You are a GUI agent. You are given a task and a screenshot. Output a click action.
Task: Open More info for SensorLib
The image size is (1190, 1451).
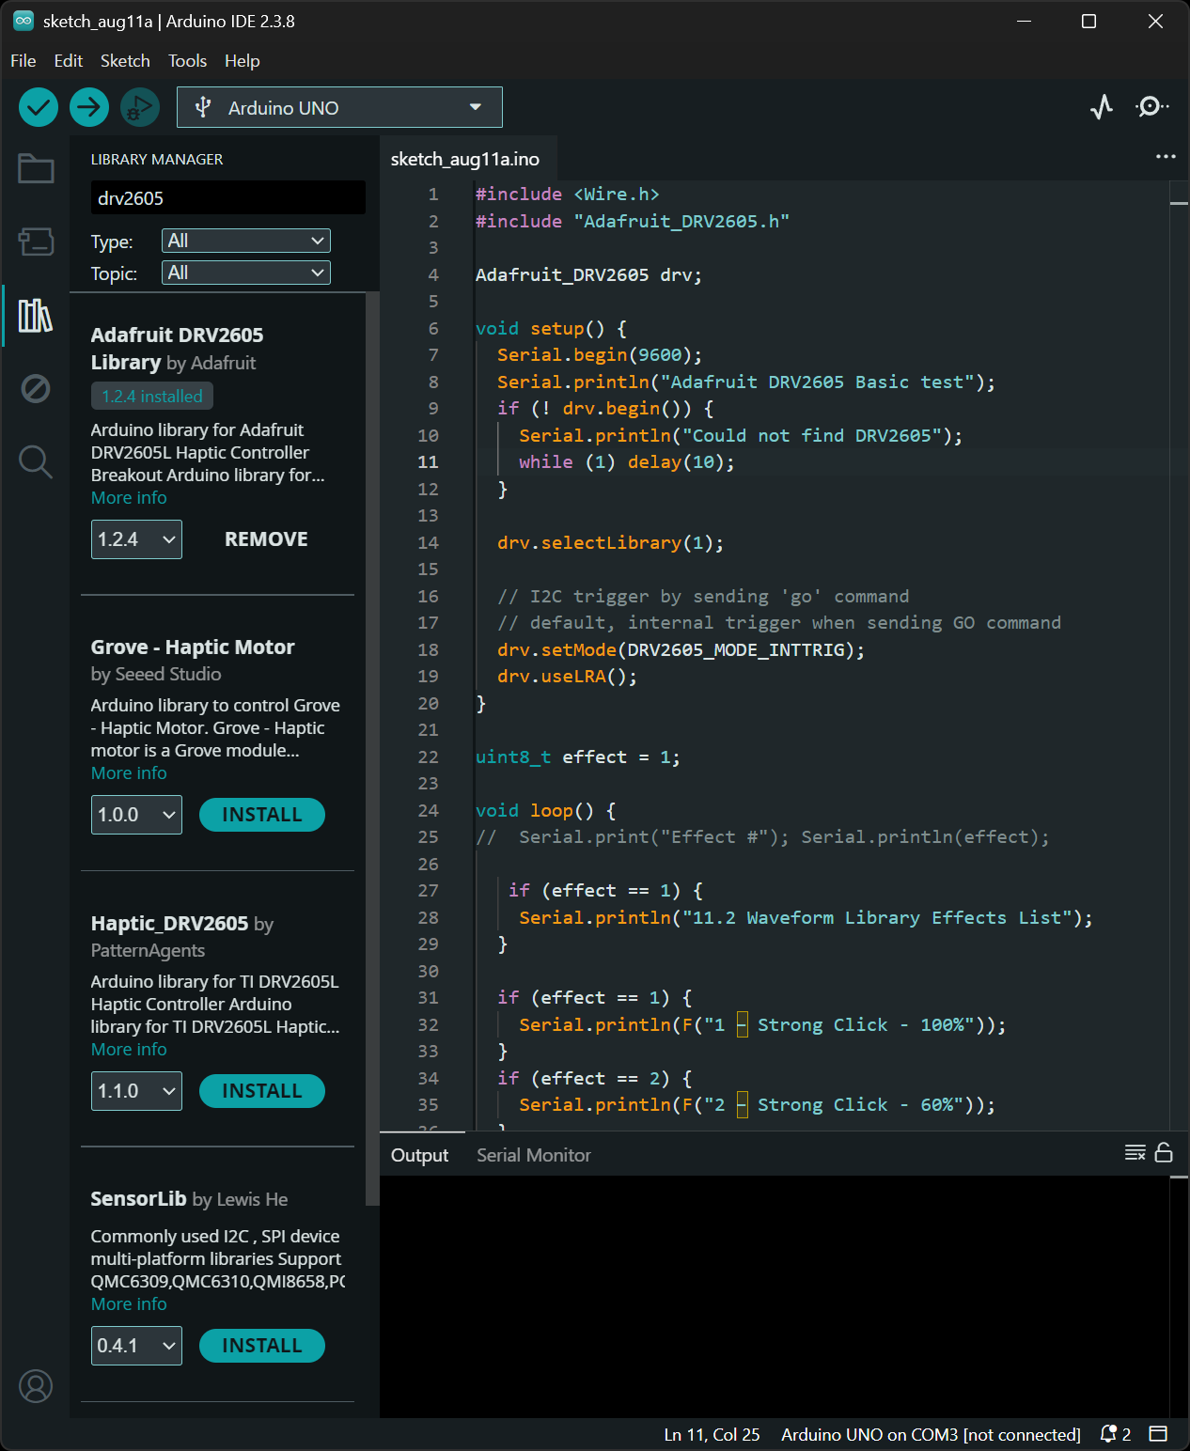[x=129, y=1304]
